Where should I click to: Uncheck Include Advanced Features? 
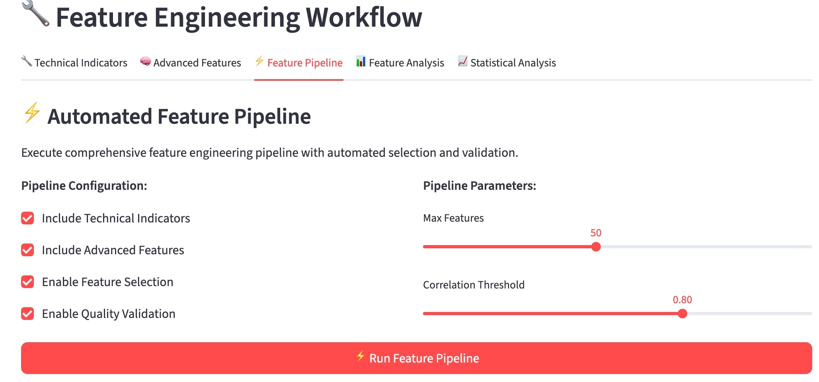pyautogui.click(x=27, y=250)
